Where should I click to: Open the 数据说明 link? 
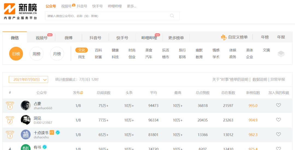(260, 79)
